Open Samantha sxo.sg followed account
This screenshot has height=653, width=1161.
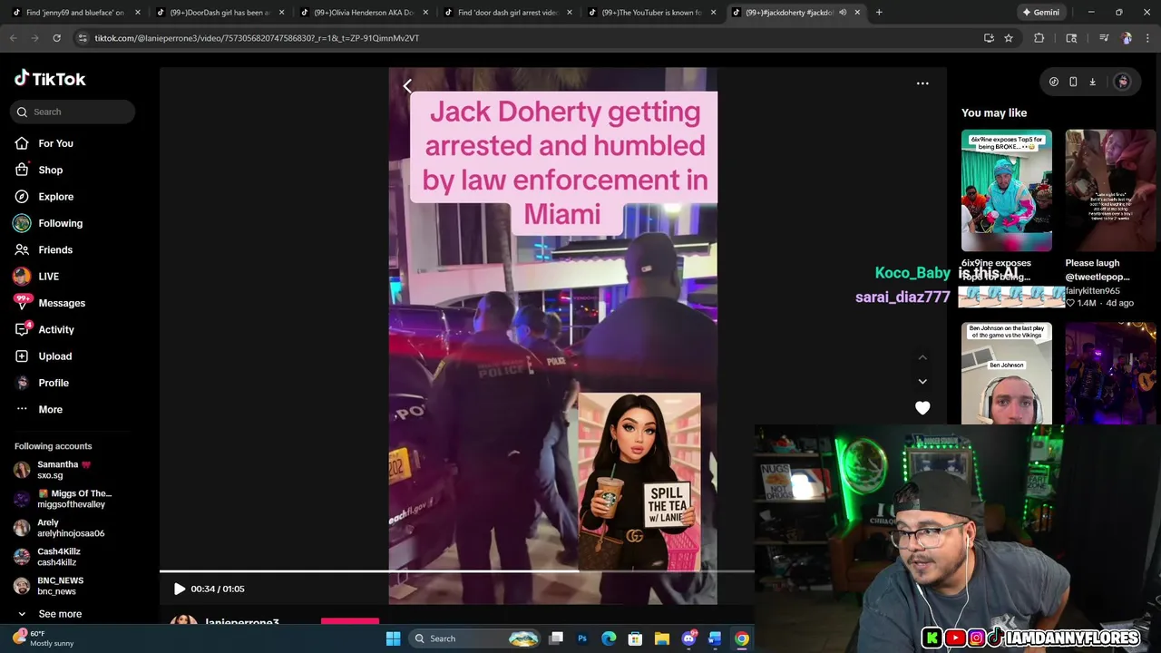(63, 470)
